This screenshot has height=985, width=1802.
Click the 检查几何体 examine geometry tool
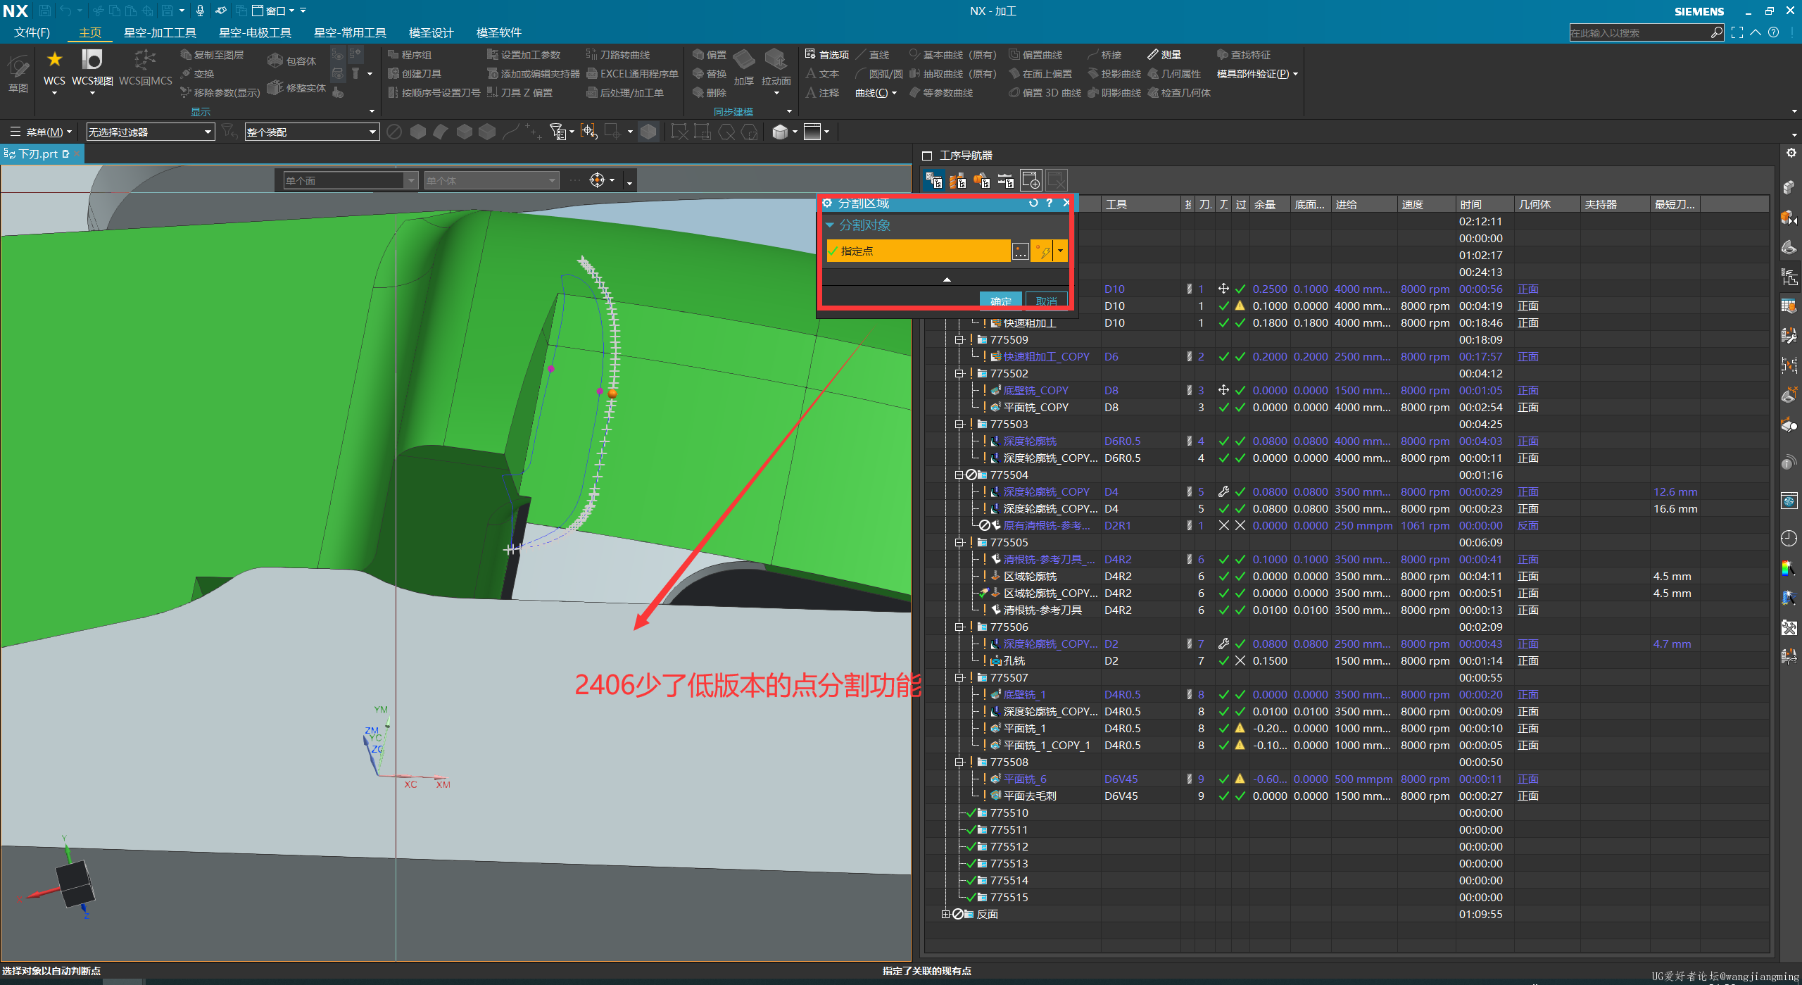[x=1179, y=93]
